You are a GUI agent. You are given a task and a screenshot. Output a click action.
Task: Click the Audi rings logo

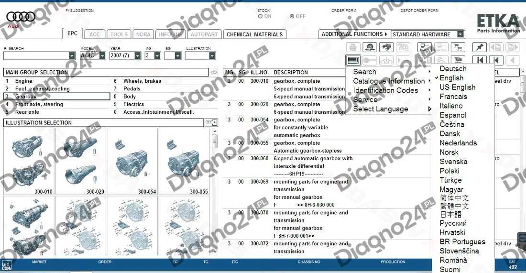click(x=21, y=17)
